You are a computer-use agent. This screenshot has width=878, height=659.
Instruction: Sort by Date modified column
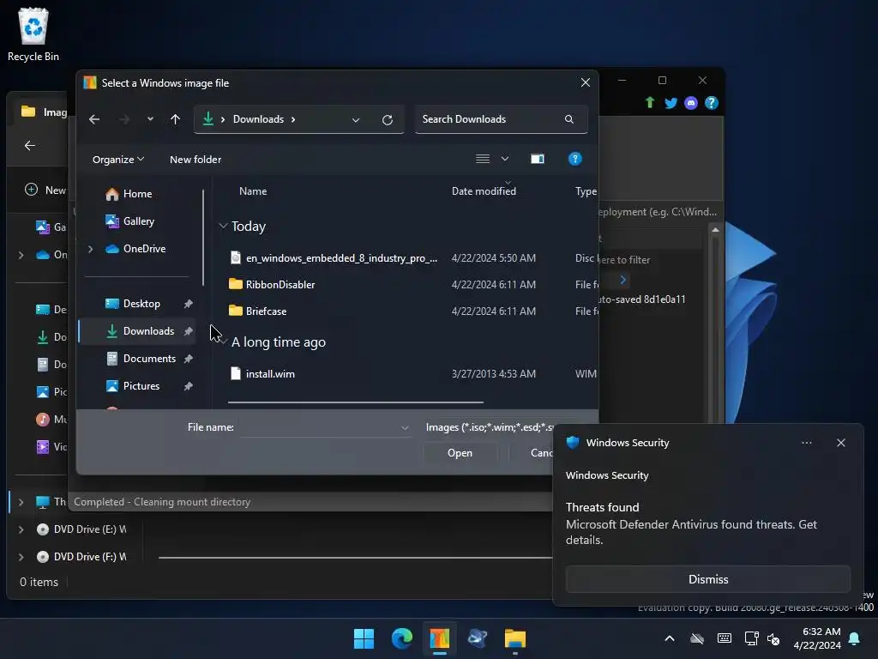coord(484,191)
